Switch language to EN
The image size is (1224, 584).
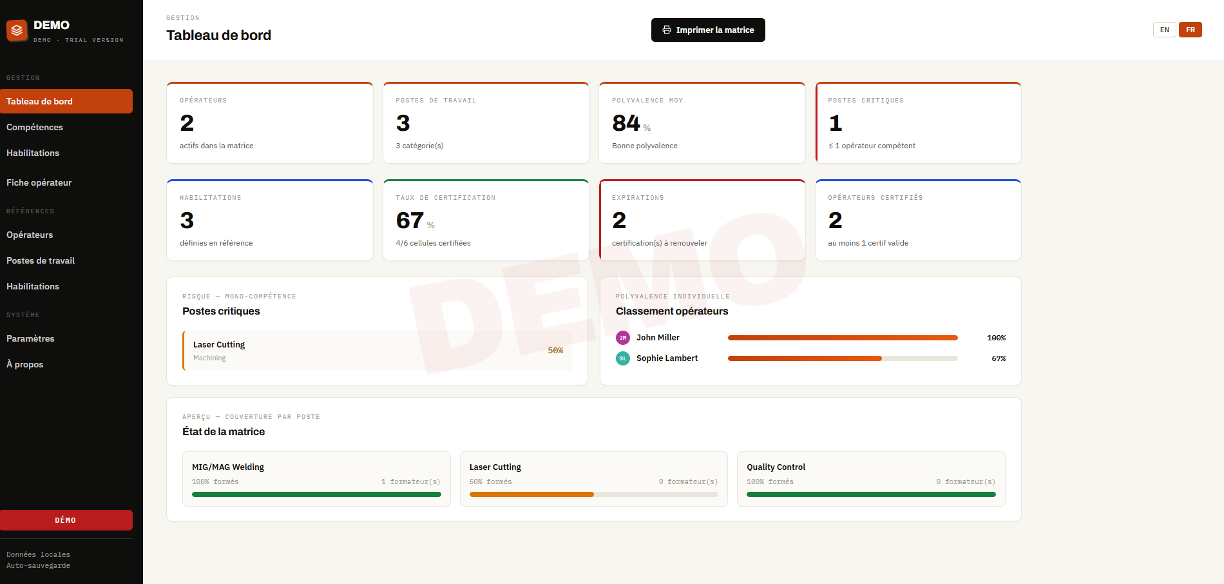[x=1165, y=30]
